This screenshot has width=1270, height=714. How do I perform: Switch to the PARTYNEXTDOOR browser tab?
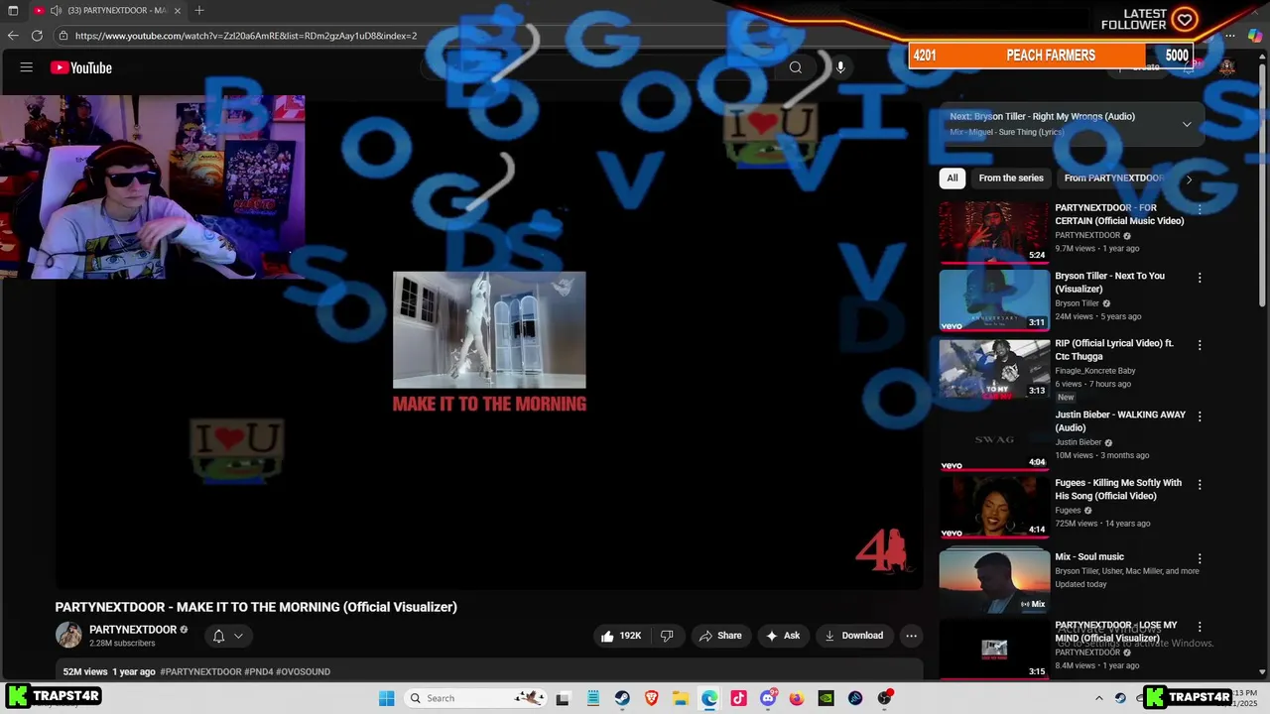109,10
